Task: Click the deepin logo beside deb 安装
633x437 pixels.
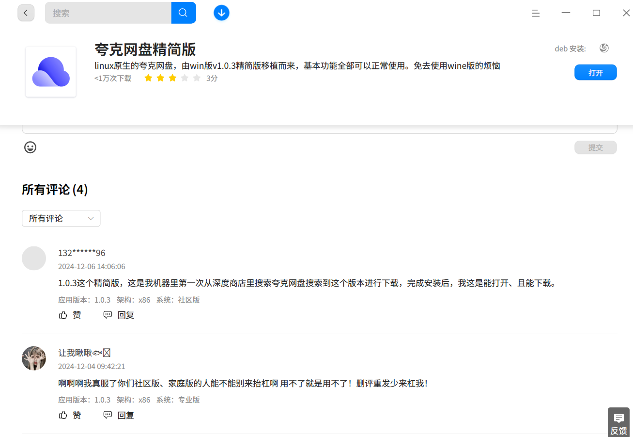Action: 604,48
